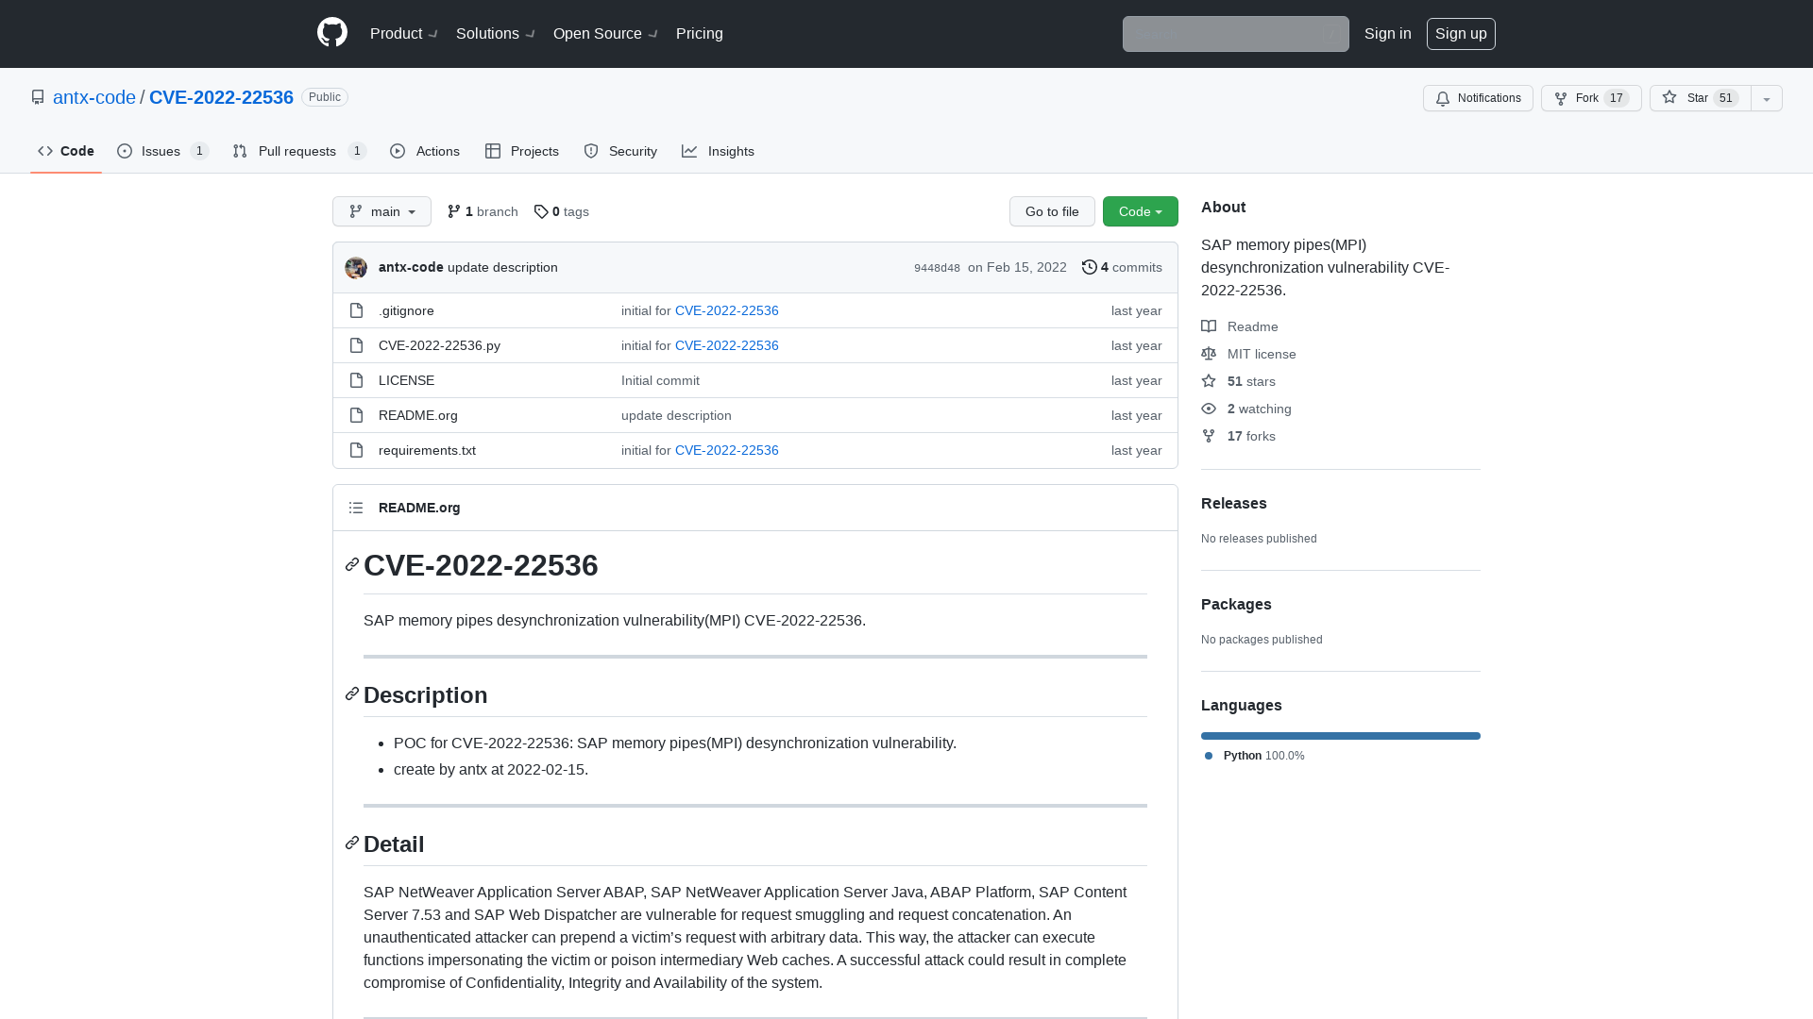The height and width of the screenshot is (1019, 1813).
Task: Switch to the Code tab
Action: point(66,151)
